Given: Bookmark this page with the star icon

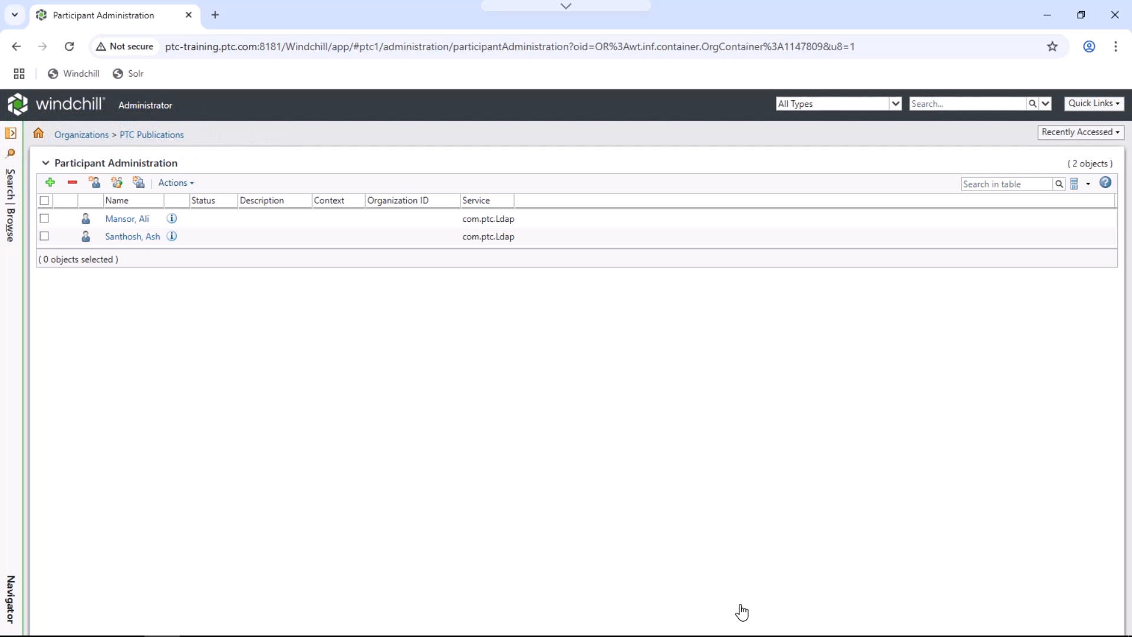Looking at the screenshot, I should point(1052,47).
